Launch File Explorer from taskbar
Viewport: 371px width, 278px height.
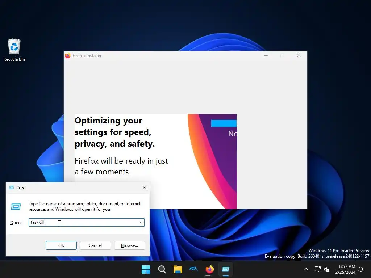(178, 269)
